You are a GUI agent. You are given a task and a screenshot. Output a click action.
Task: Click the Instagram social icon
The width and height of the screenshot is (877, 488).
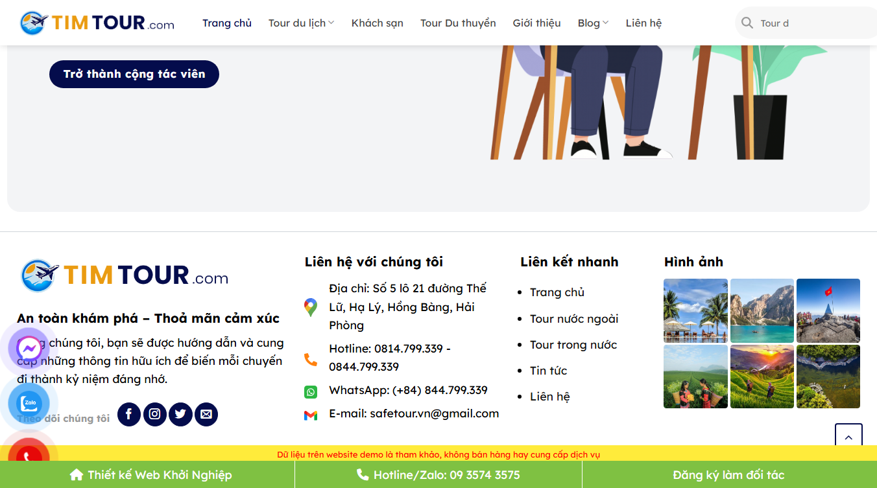click(154, 414)
